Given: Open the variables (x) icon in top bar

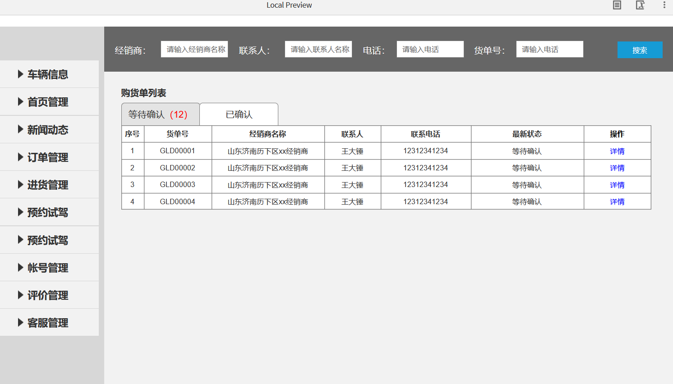Looking at the screenshot, I should (640, 5).
